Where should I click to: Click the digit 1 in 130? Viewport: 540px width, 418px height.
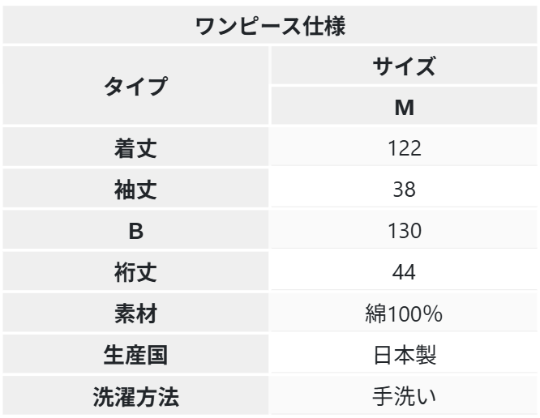coord(392,231)
